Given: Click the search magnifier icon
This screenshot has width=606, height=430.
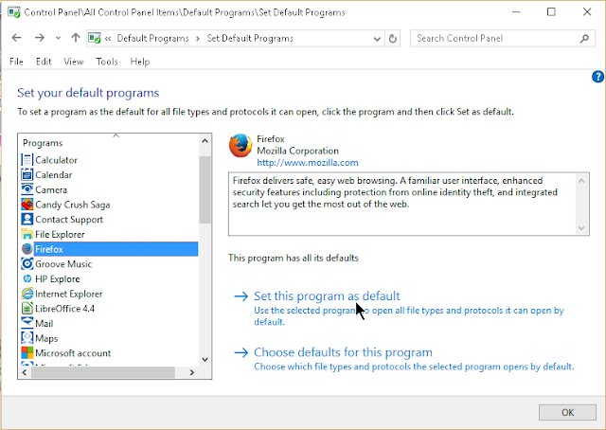Looking at the screenshot, I should [584, 38].
